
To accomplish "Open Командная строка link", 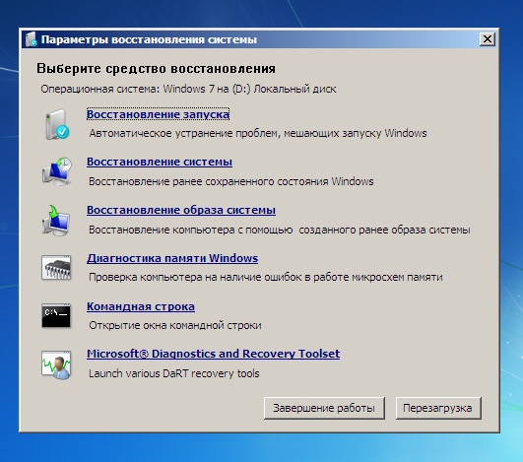I will pos(141,306).
